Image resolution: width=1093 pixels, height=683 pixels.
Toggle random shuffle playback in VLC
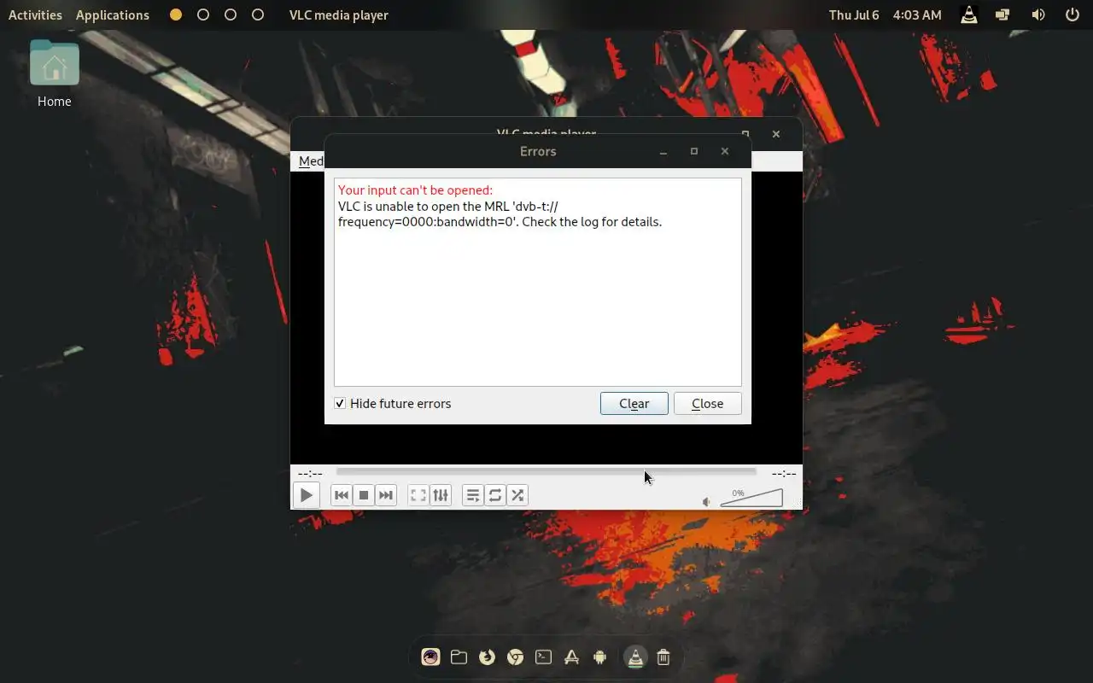pos(517,495)
